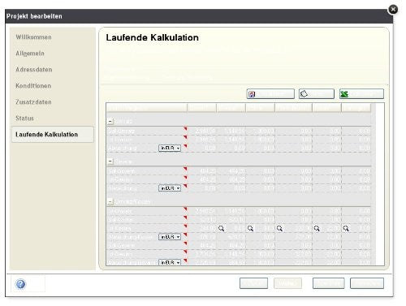Click the toolbar button with the green Excel icon
Image resolution: width=406 pixels, height=306 pixels.
(x=361, y=94)
